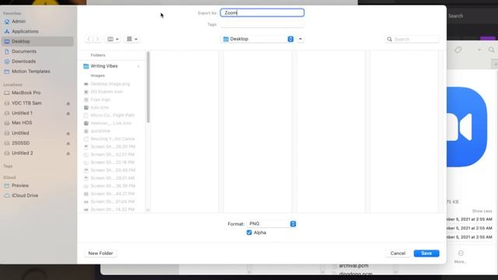Select the Kish.icns file
This screenshot has height=280, width=498.
(x=100, y=107)
